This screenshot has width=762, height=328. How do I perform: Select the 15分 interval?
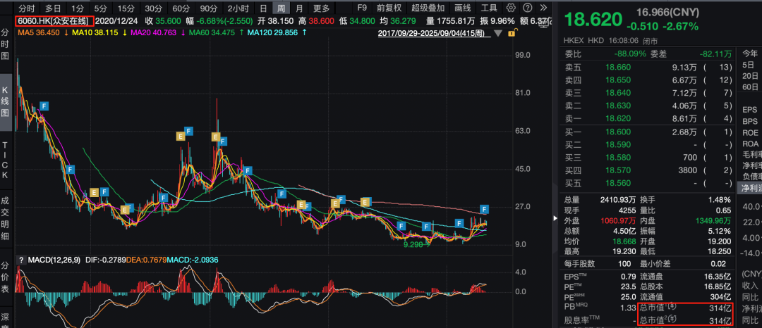click(x=126, y=8)
